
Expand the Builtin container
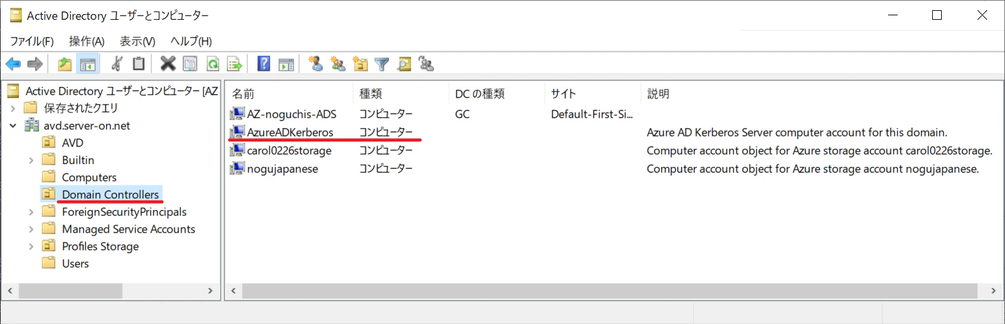point(31,160)
